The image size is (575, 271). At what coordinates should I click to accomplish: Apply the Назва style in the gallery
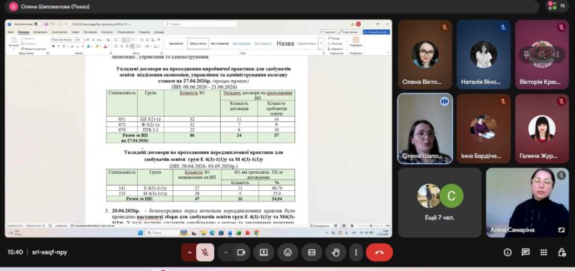point(285,43)
